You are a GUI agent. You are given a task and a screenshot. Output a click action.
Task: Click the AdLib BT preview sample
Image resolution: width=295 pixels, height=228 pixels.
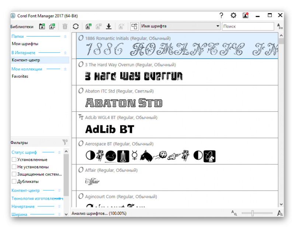click(x=110, y=129)
